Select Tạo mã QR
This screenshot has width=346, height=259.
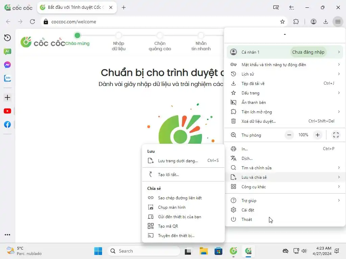(183, 226)
